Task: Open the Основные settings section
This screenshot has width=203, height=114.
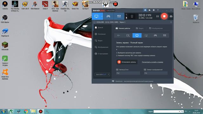Action: click(102, 34)
